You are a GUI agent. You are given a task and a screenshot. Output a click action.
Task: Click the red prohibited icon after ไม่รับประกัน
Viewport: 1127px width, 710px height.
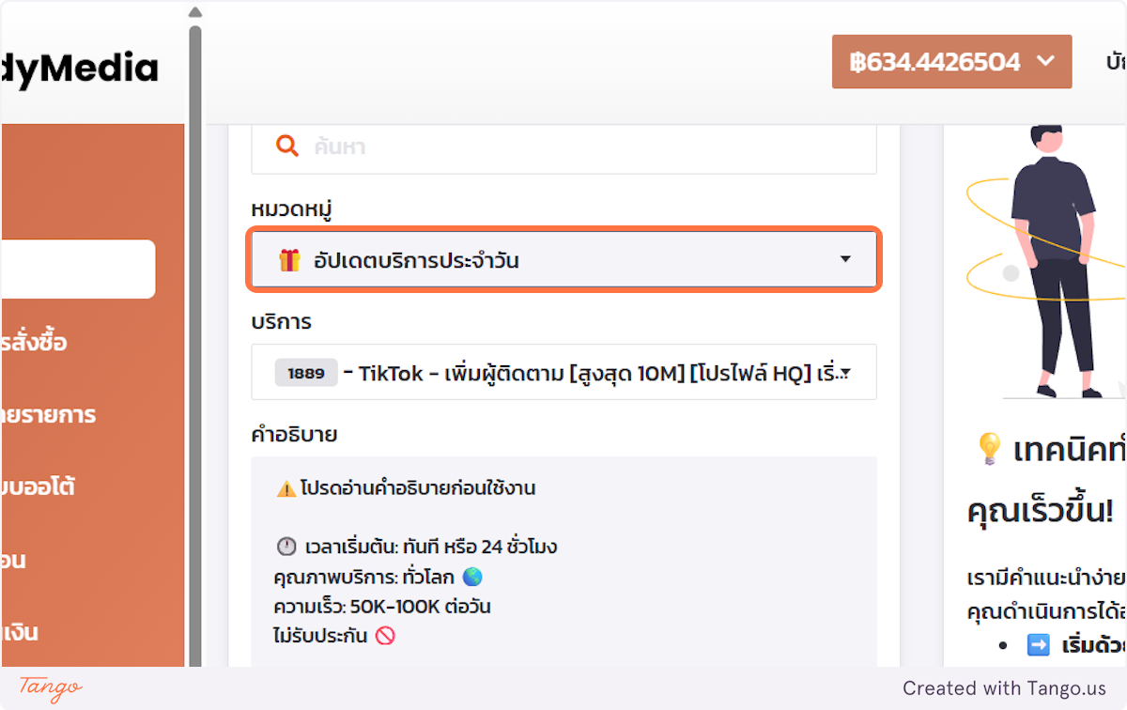click(x=385, y=636)
